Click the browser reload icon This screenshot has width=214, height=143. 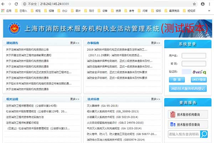pyautogui.click(x=19, y=4)
